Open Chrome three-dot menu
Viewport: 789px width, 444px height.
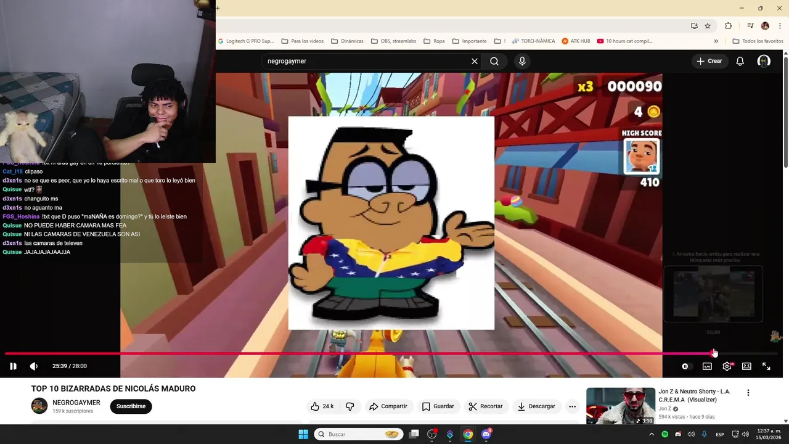[x=780, y=26]
